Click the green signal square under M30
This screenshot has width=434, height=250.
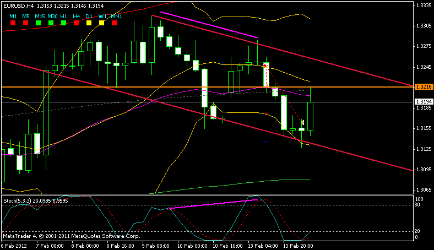click(51, 23)
